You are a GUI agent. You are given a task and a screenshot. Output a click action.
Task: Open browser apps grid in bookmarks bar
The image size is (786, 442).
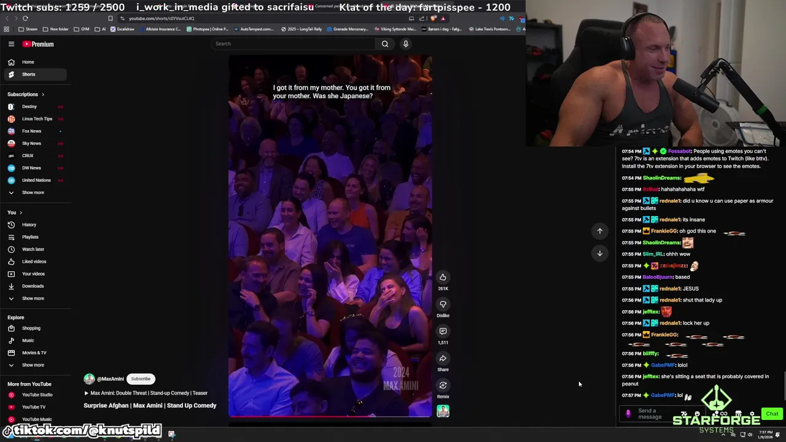[x=6, y=29]
